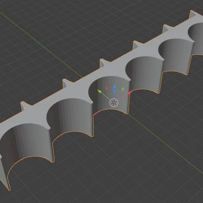Select the small green plane handle on gizmo
The width and height of the screenshot is (203, 203).
click(x=123, y=89)
